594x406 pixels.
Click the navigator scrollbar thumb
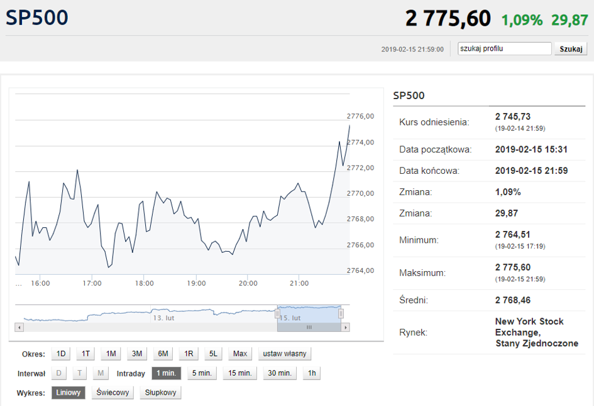309,328
